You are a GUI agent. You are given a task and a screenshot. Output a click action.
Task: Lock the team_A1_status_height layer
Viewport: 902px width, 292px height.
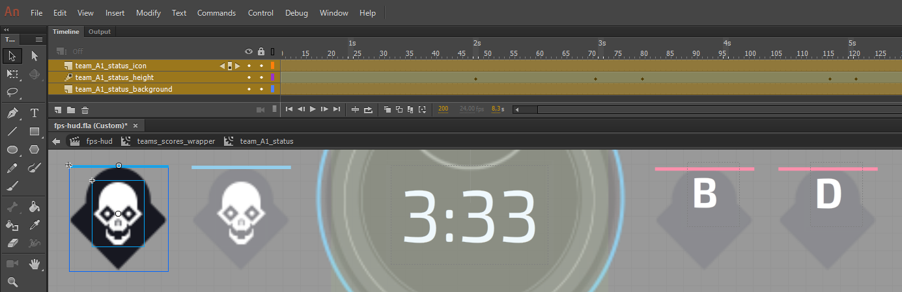click(x=261, y=77)
